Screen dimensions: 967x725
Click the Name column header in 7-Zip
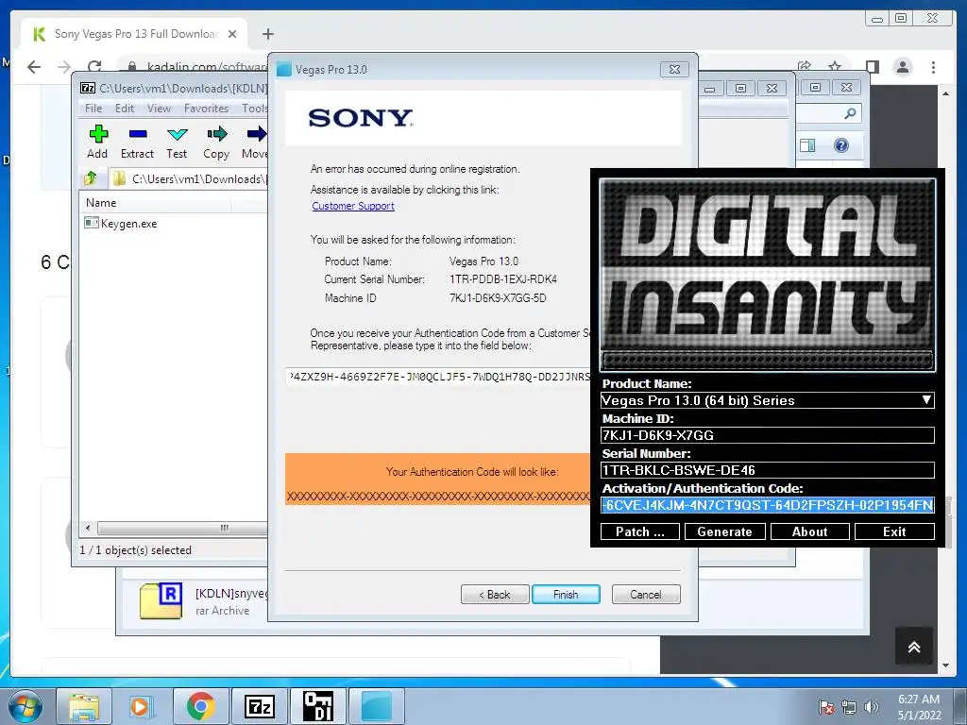click(x=100, y=203)
